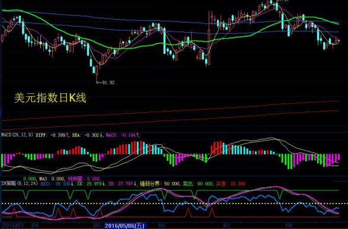Click the green SK 25.979 value

coord(91,184)
